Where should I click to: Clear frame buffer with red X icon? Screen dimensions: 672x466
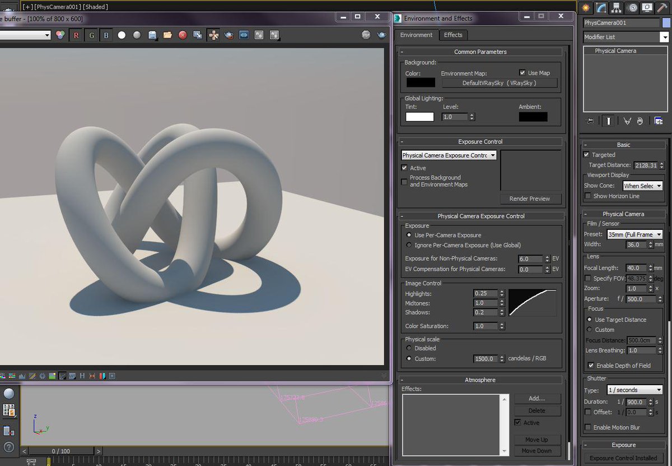click(x=183, y=35)
